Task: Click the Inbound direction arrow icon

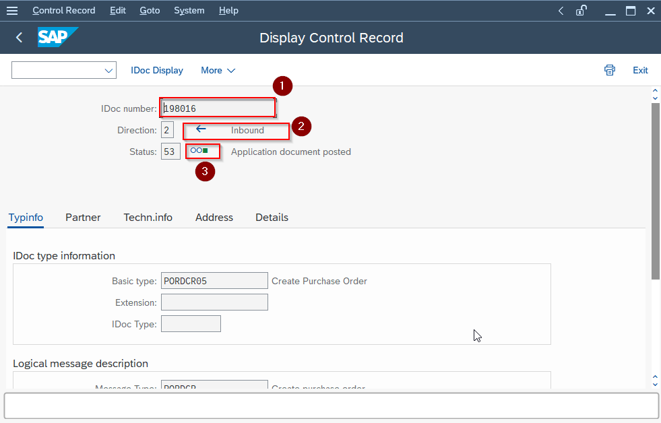Action: [201, 129]
